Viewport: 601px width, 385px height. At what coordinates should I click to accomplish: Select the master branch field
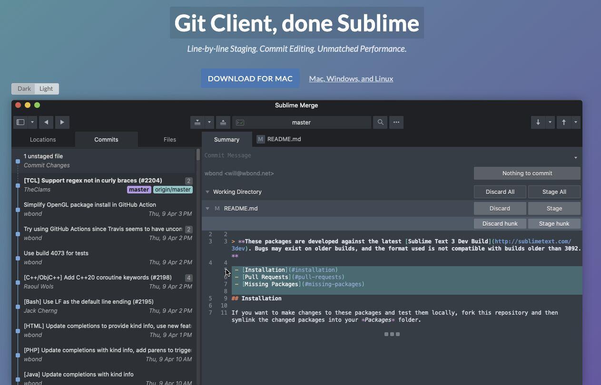pyautogui.click(x=302, y=122)
